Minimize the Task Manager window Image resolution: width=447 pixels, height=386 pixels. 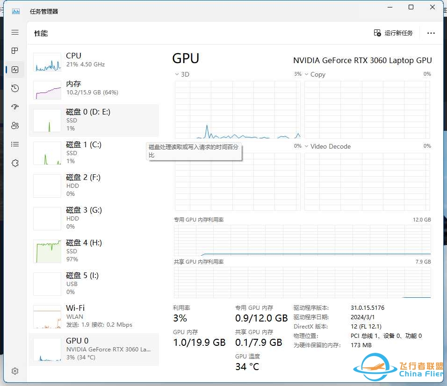[389, 7]
